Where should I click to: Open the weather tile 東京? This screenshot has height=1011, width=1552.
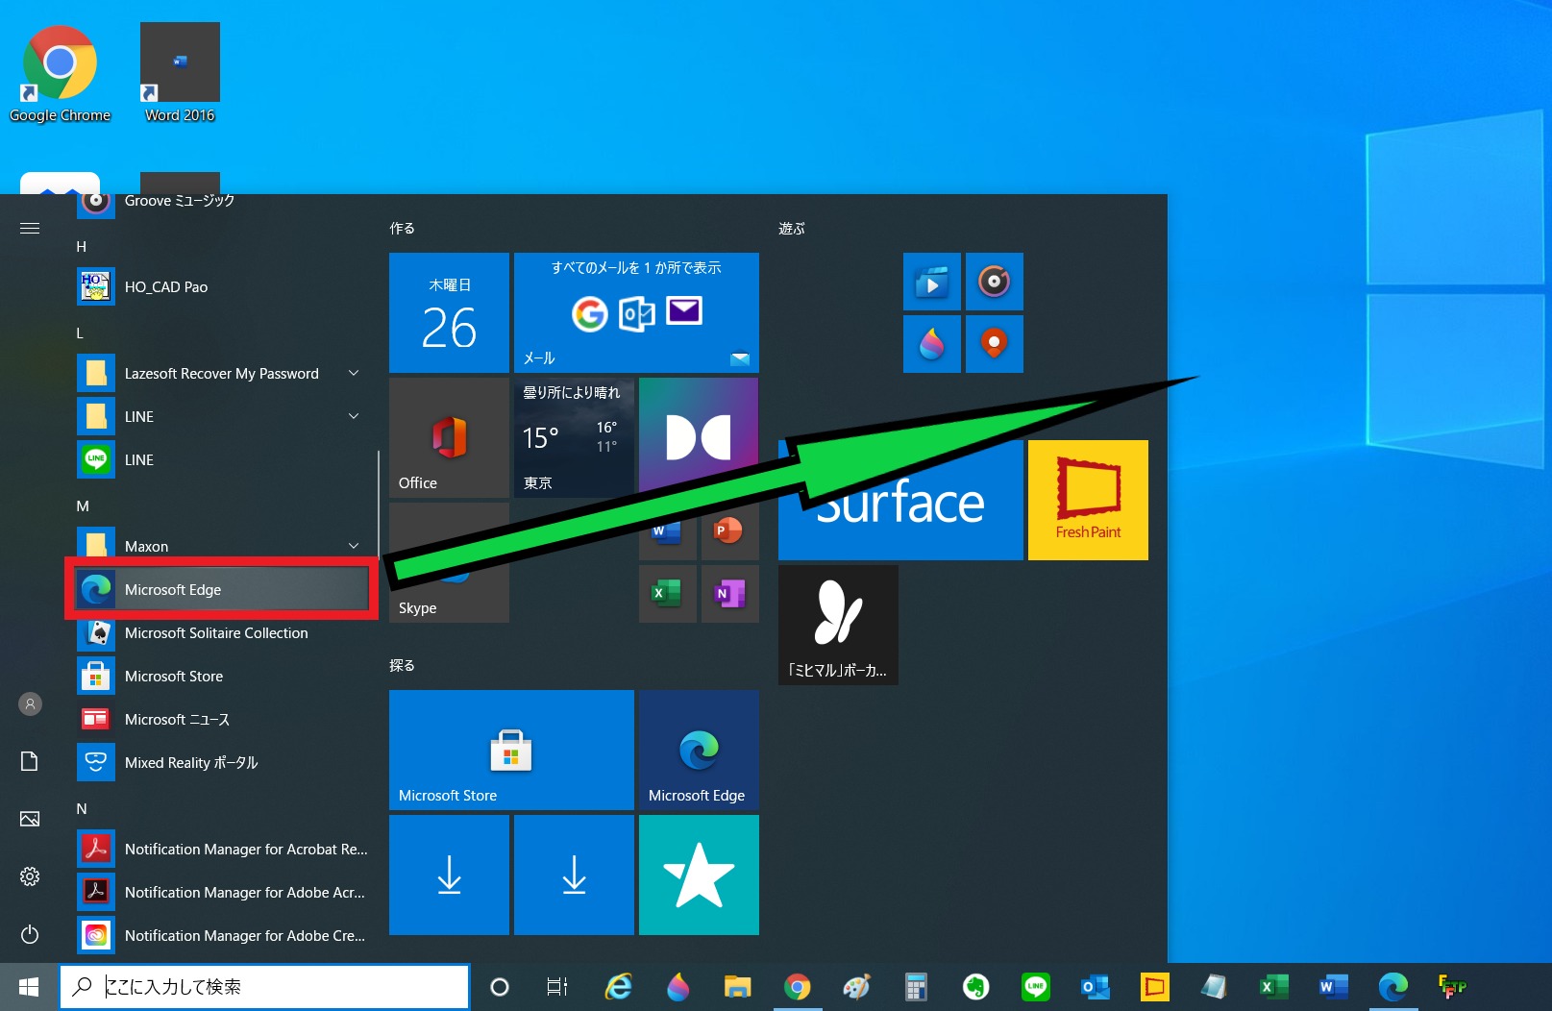click(x=574, y=437)
